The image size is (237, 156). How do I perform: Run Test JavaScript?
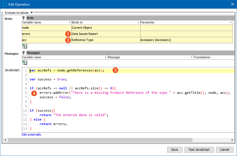[x=199, y=150]
